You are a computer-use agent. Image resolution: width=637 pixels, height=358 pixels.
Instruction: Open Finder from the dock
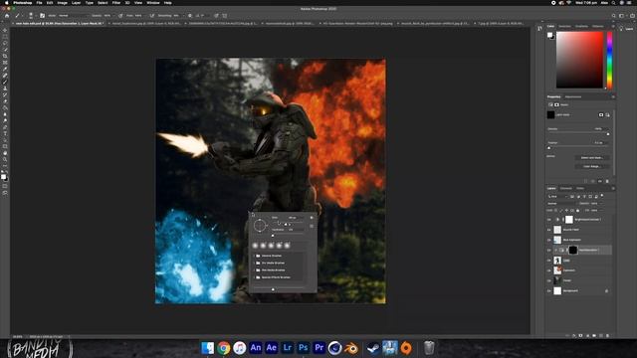(x=208, y=348)
